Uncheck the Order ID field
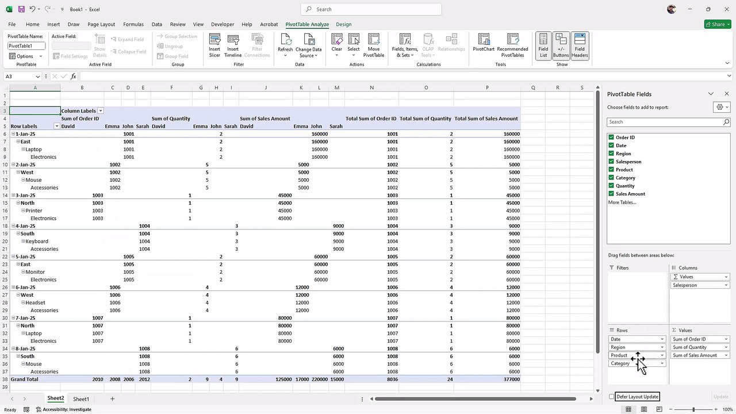 coord(611,137)
